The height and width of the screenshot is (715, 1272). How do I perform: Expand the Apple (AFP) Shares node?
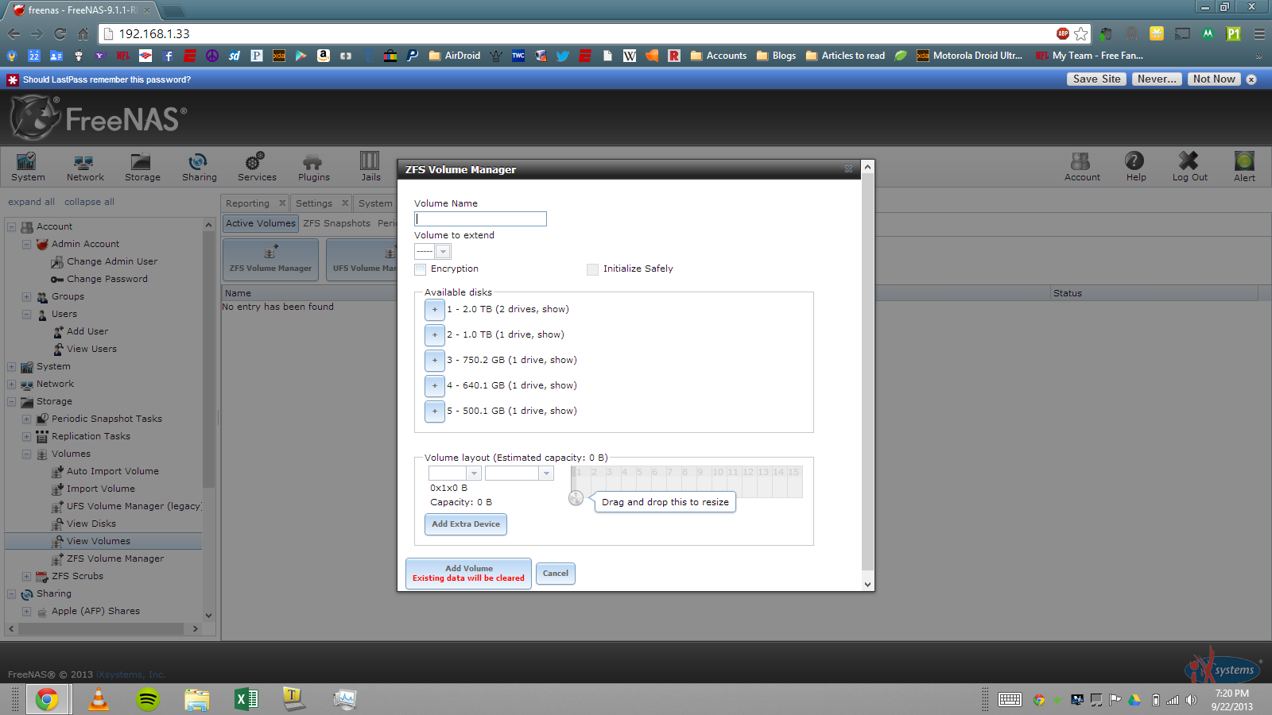click(x=26, y=612)
